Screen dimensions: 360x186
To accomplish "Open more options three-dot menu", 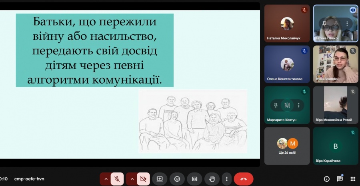I will point(227,179).
